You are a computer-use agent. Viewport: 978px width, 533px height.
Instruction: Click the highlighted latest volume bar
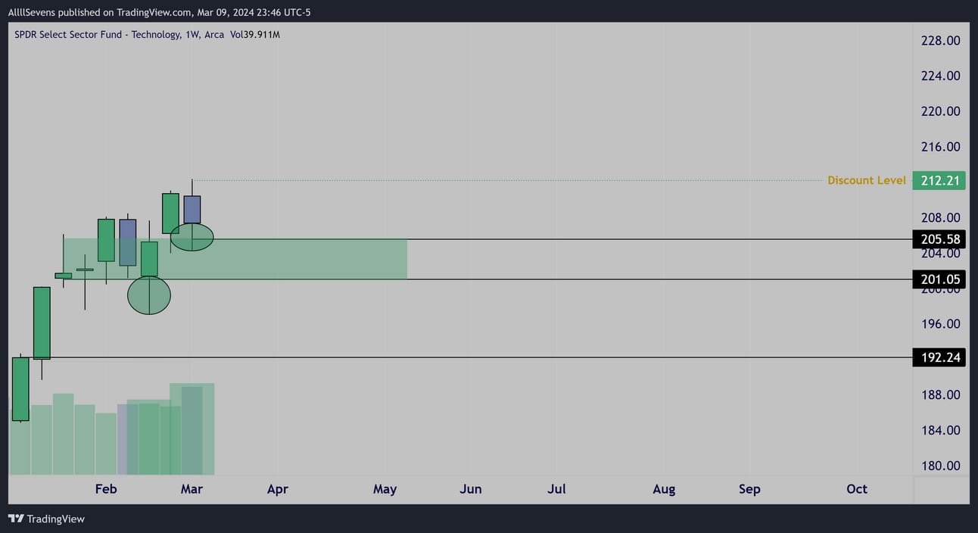pyautogui.click(x=192, y=430)
